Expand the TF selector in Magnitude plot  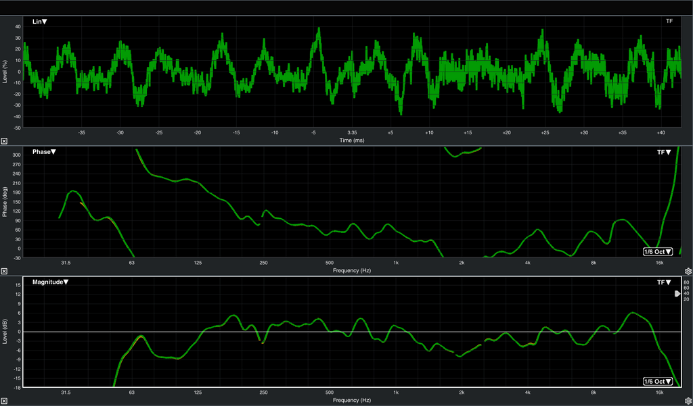tap(664, 282)
